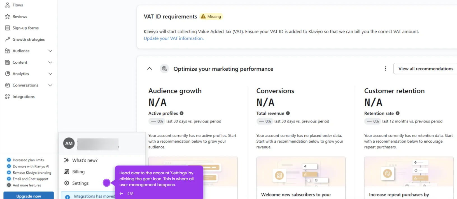Open Sign-up forms icon in sidebar
The image size is (457, 199).
tap(8, 28)
